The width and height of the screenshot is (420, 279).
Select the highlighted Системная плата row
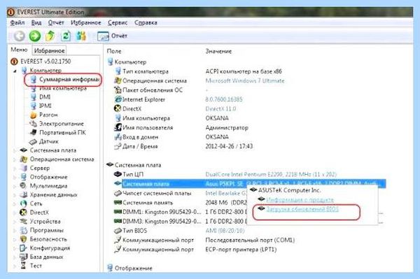pyautogui.click(x=253, y=184)
